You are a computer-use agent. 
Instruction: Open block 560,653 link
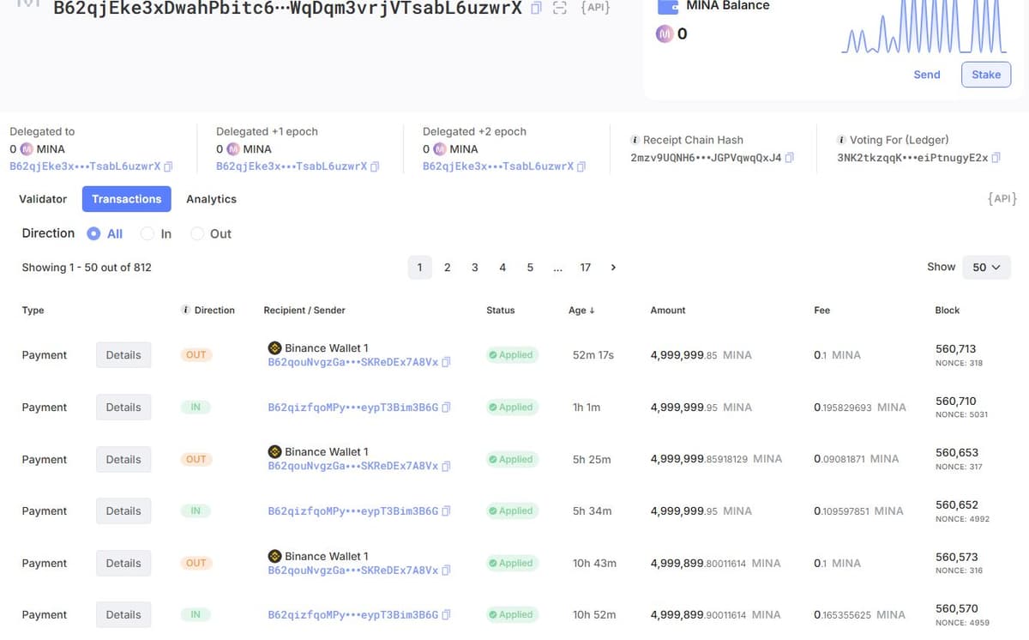click(955, 452)
